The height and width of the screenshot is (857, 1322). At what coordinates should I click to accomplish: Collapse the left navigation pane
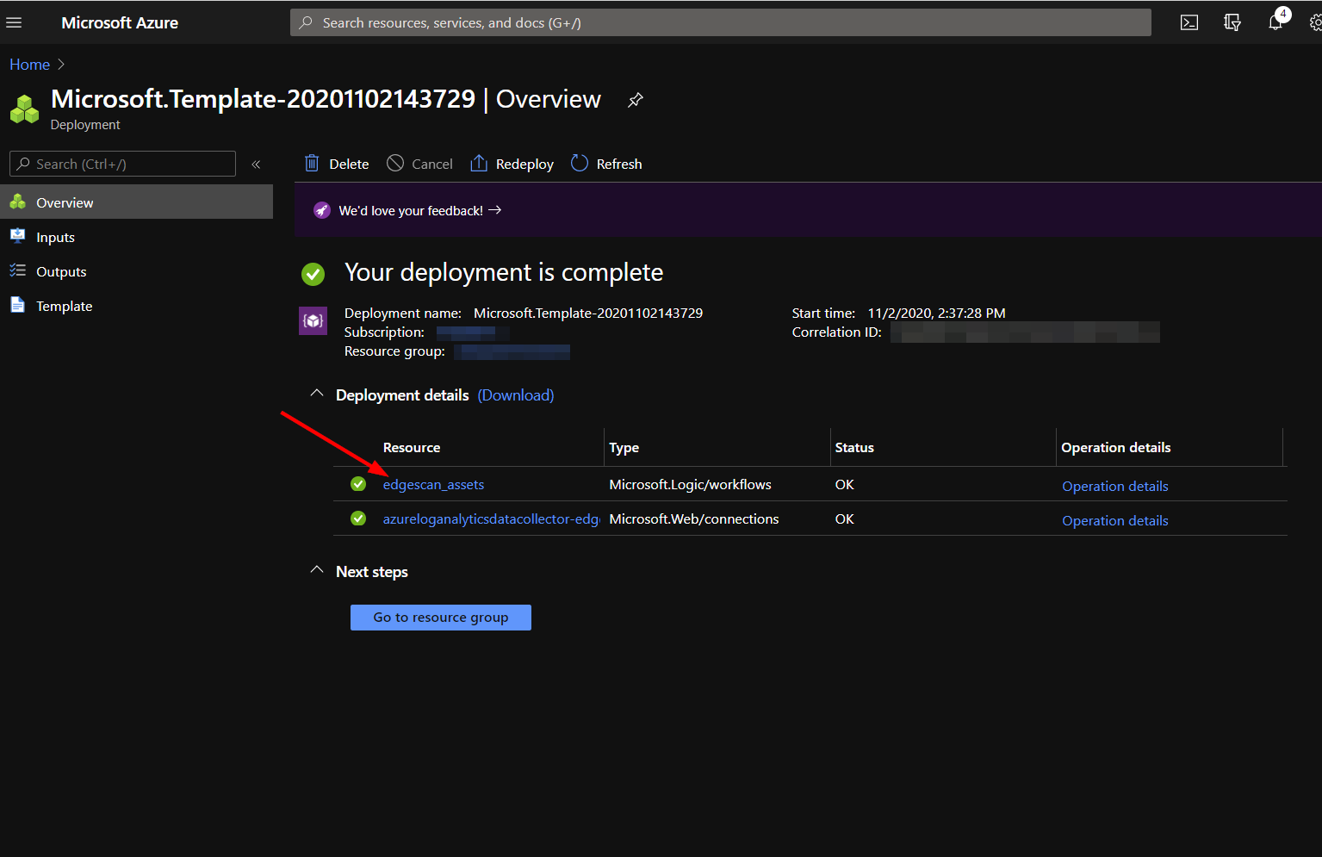[256, 164]
